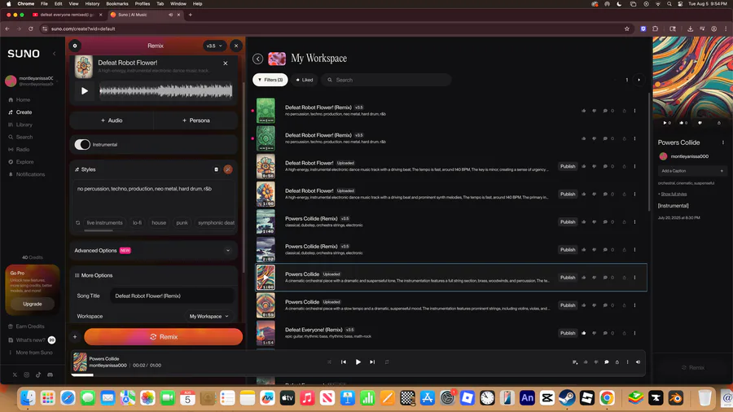Open the My Workspace dropdown selector
The height and width of the screenshot is (412, 733).
pos(209,316)
